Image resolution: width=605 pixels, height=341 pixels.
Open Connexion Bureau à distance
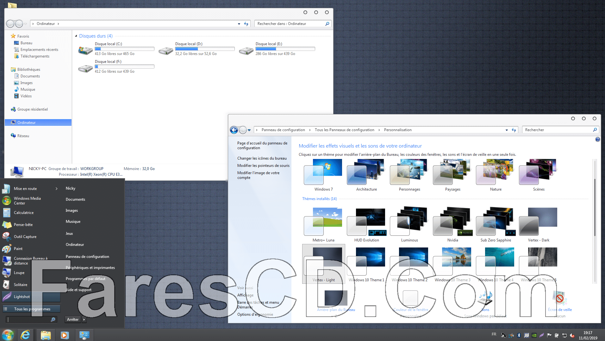(31, 261)
